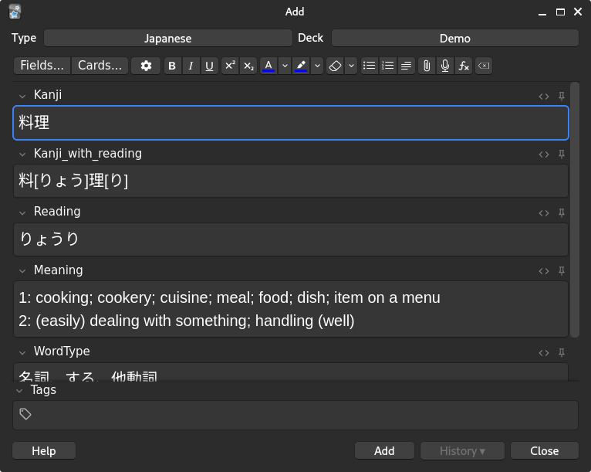
Task: Collapse the Kanji_with_reading field
Action: (22, 155)
